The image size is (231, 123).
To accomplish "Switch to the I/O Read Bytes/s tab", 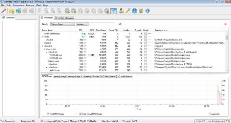I will point(109,76).
